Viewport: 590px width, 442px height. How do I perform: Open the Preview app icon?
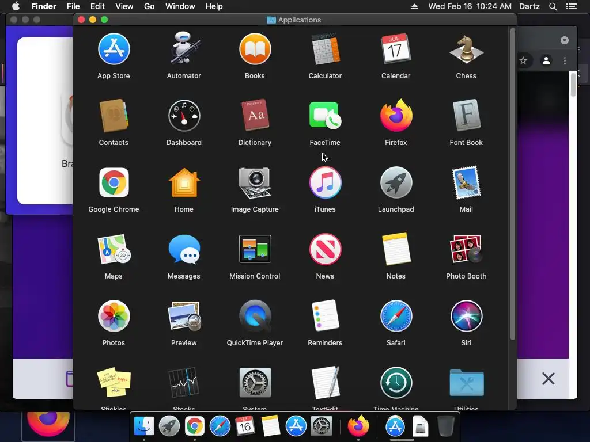[x=184, y=316]
